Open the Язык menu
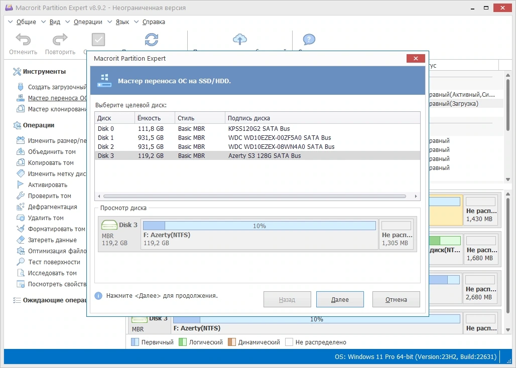 [122, 22]
